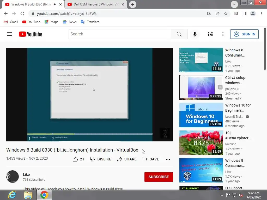Open the Chrome side panel

click(x=245, y=14)
